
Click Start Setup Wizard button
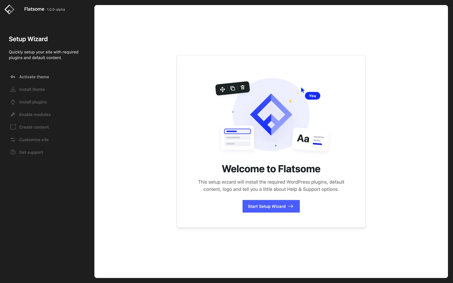point(271,206)
